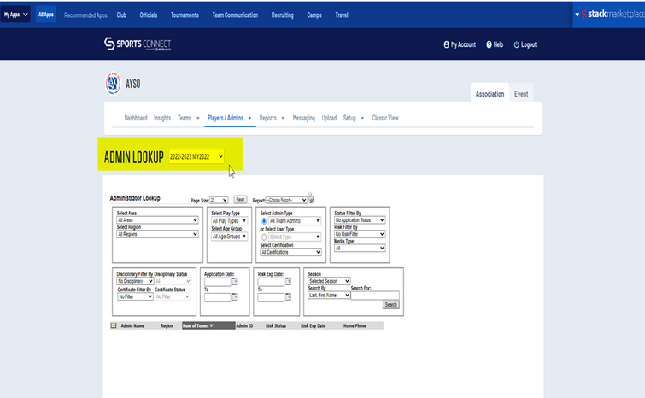
Task: Select the All Team Admins radio button
Action: pyautogui.click(x=264, y=220)
